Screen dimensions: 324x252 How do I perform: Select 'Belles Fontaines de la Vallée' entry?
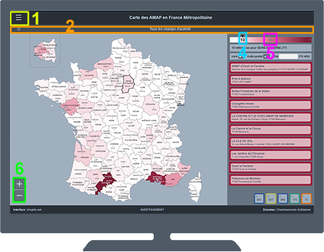(x=270, y=93)
